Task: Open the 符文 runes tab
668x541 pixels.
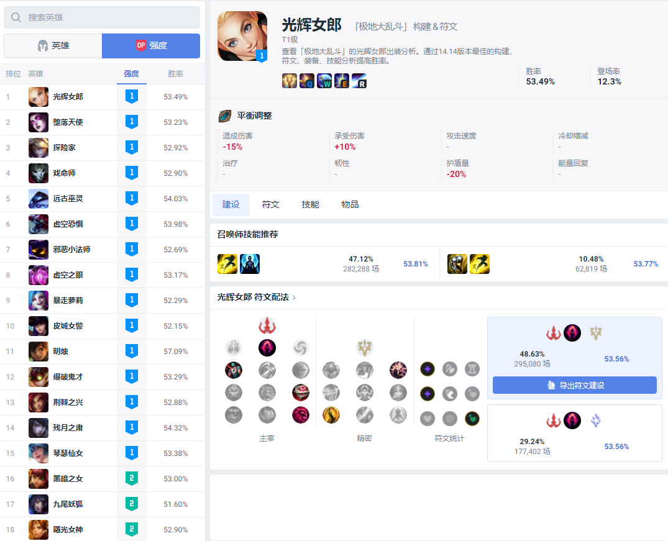Action: click(270, 204)
